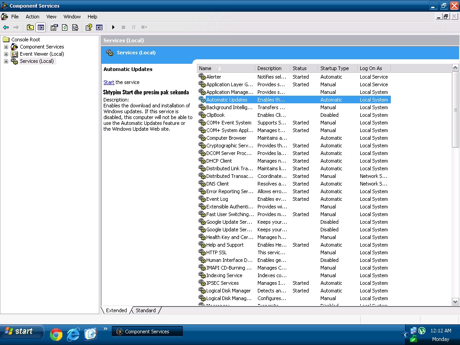Launch Google Chrome from quick launch
The height and width of the screenshot is (345, 460).
[56, 334]
